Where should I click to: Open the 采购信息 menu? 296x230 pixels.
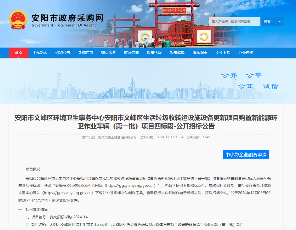coord(86,53)
